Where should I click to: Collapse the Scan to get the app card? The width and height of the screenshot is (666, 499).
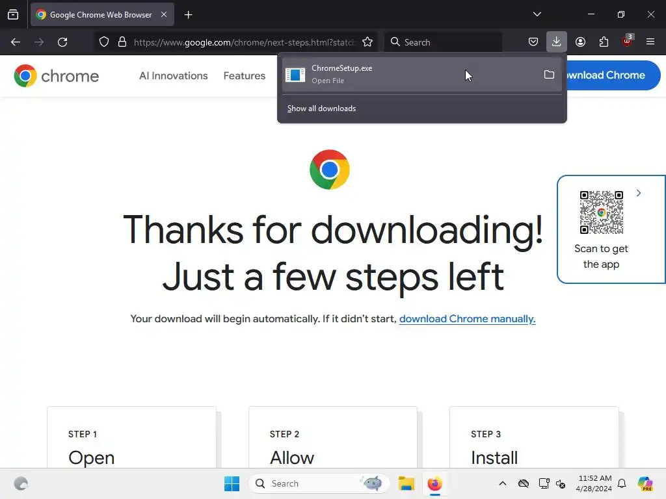(x=639, y=193)
